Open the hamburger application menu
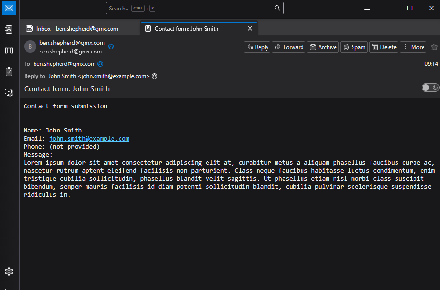 pos(367,8)
